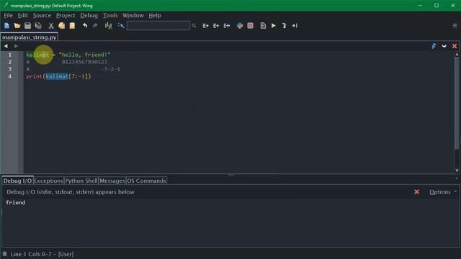Click highlighted kalimat in print statement
Screen dimensions: 461x259
point(57,76)
